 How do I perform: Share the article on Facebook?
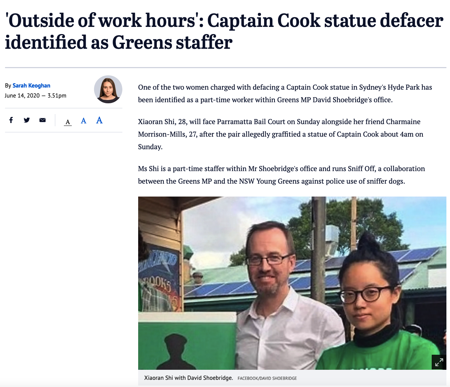(11, 120)
